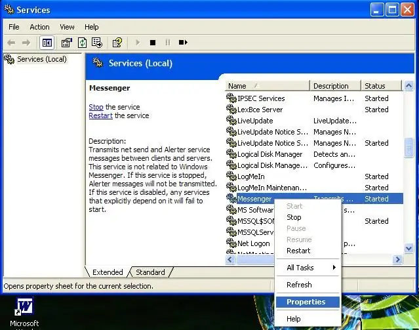Click the Started status of LogMeIn

[x=376, y=176]
